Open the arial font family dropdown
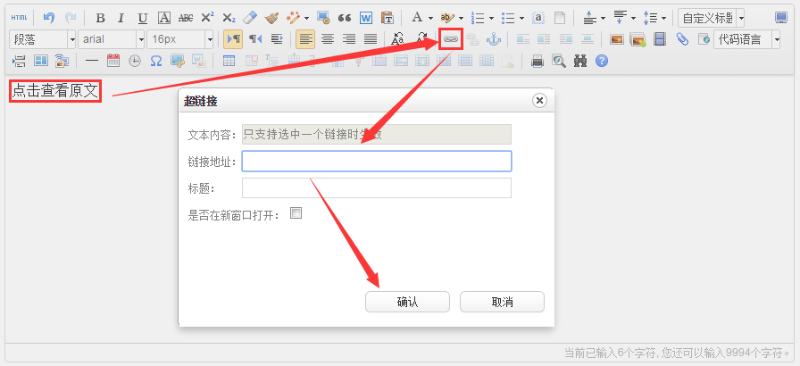Viewport: 800px width, 366px height. [111, 39]
